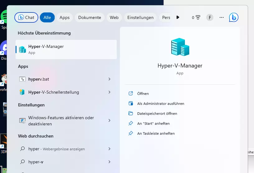Viewport: 254px width, 173px height.
Task: Select the Spotify desktop shortcut icon
Action: click(4, 16)
